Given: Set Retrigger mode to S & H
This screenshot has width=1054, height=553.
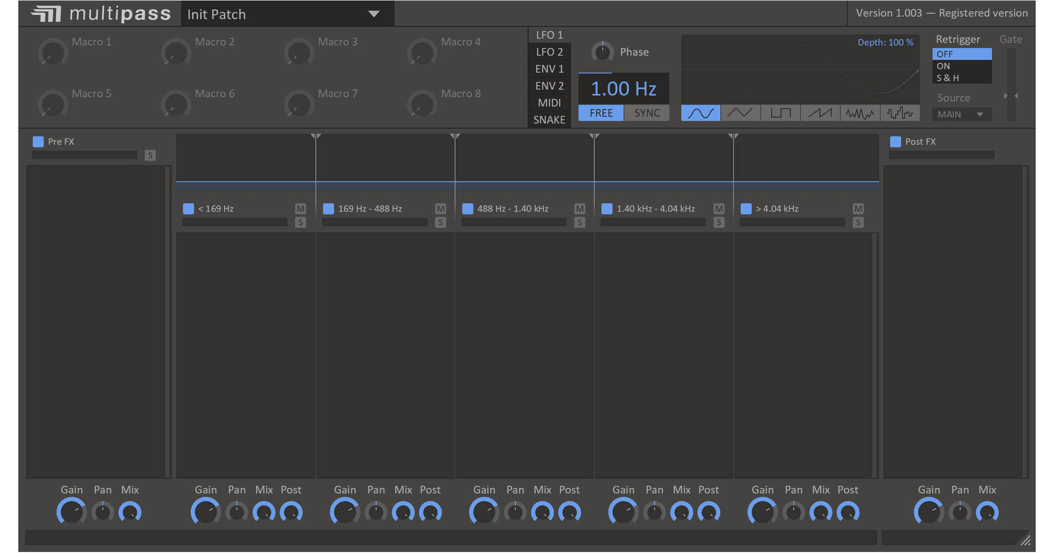Looking at the screenshot, I should tap(947, 78).
